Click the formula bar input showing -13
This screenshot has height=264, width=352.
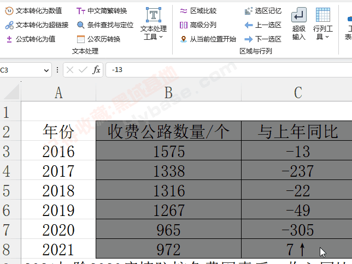tap(229, 70)
